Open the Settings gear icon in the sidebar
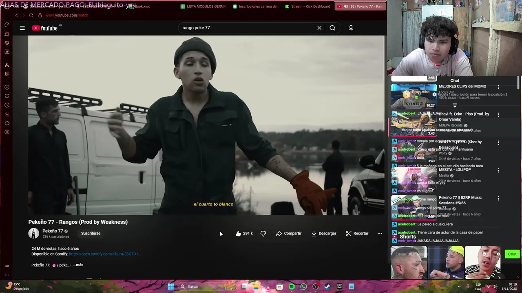 click(x=7, y=132)
